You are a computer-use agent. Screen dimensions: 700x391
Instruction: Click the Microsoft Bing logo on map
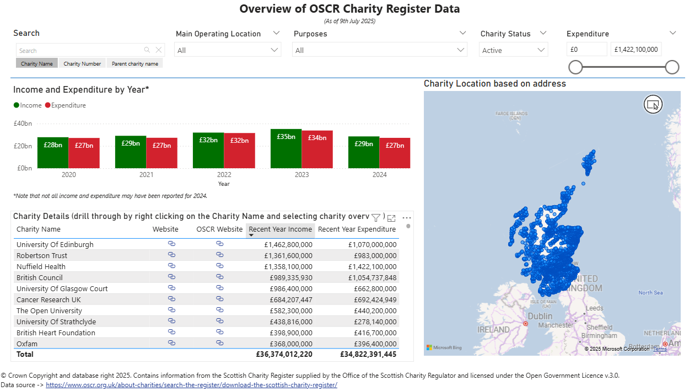pyautogui.click(x=444, y=348)
